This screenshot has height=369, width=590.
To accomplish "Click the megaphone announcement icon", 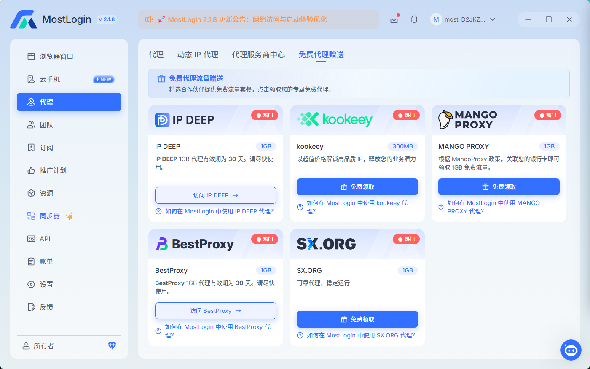I will click(x=149, y=19).
